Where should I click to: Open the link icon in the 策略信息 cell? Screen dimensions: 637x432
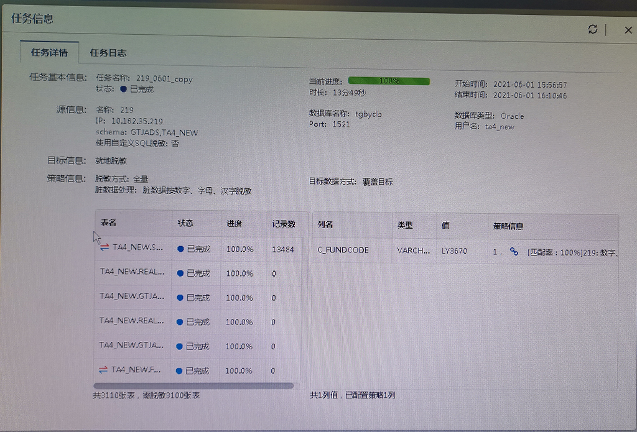click(514, 251)
